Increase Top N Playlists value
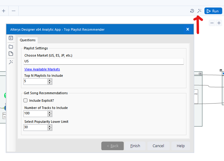The width and height of the screenshot is (224, 161). click(x=50, y=80)
